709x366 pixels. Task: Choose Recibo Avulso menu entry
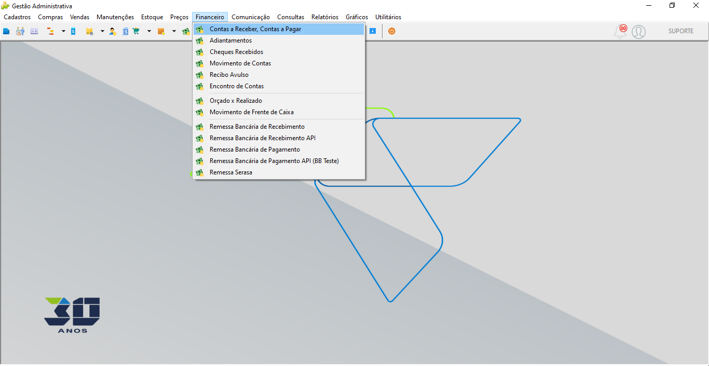(279, 75)
